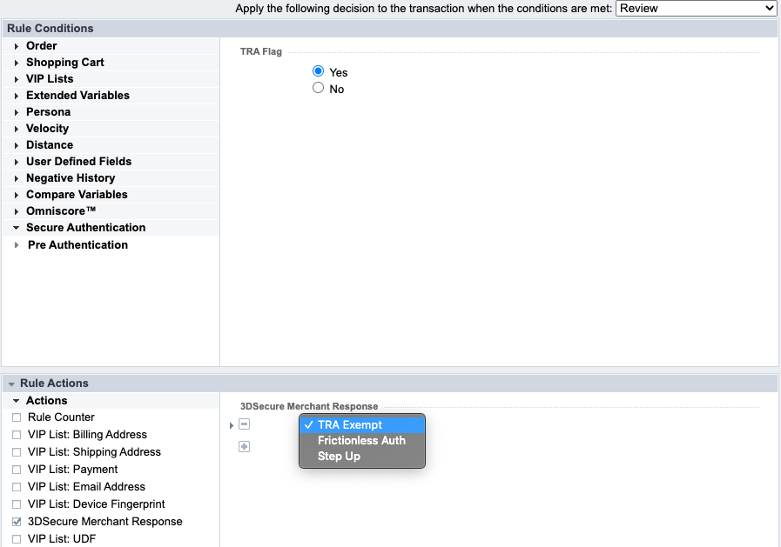The image size is (781, 547).
Task: Choose Step Up option in dropdown
Action: click(339, 457)
